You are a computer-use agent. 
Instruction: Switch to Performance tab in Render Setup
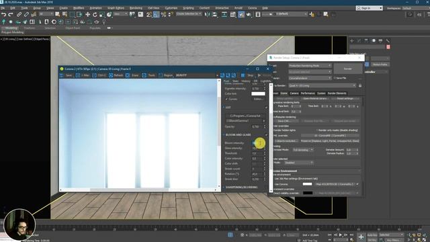pyautogui.click(x=308, y=93)
